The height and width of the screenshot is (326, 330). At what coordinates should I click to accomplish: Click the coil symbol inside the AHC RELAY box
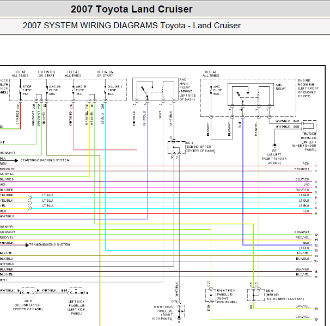(258, 98)
